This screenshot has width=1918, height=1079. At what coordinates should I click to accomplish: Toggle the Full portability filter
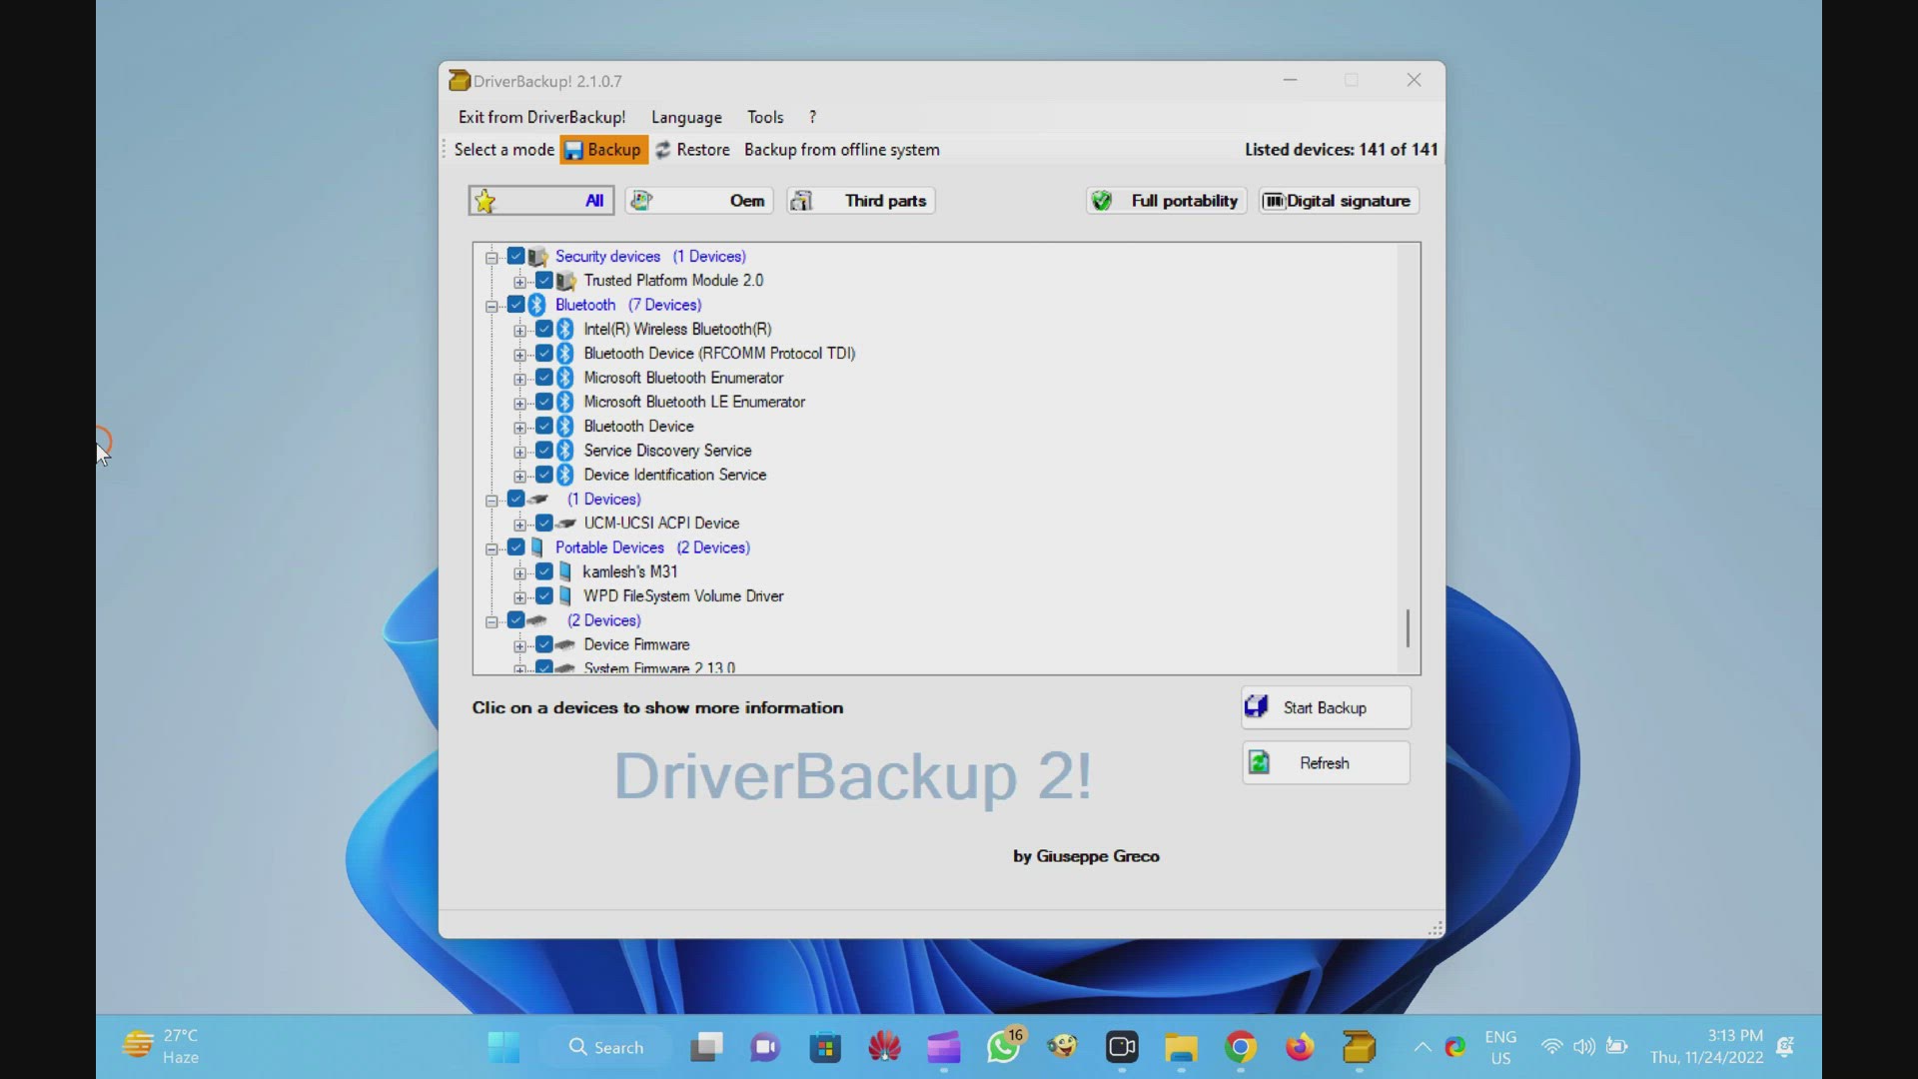coord(1166,201)
